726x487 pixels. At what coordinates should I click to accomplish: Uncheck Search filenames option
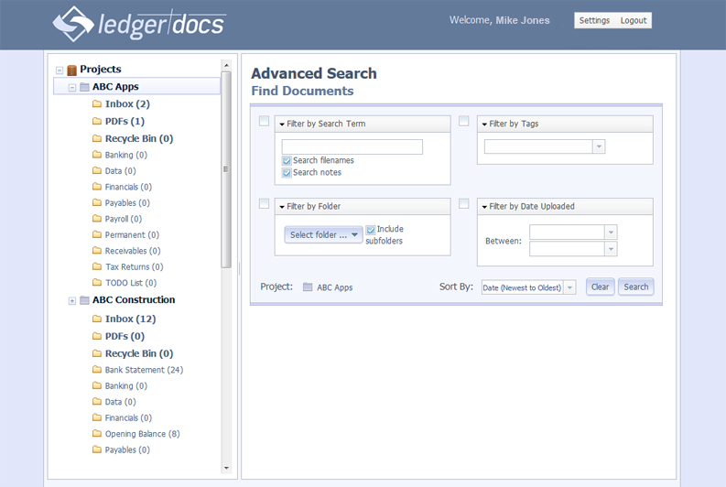tap(287, 160)
